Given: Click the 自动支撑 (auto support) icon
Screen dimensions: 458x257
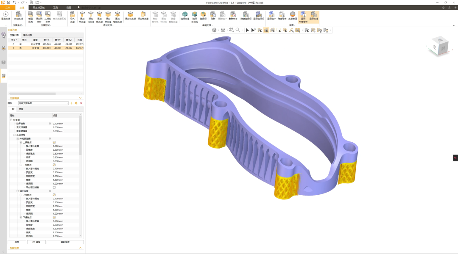Looking at the screenshot, I should click(19, 16).
